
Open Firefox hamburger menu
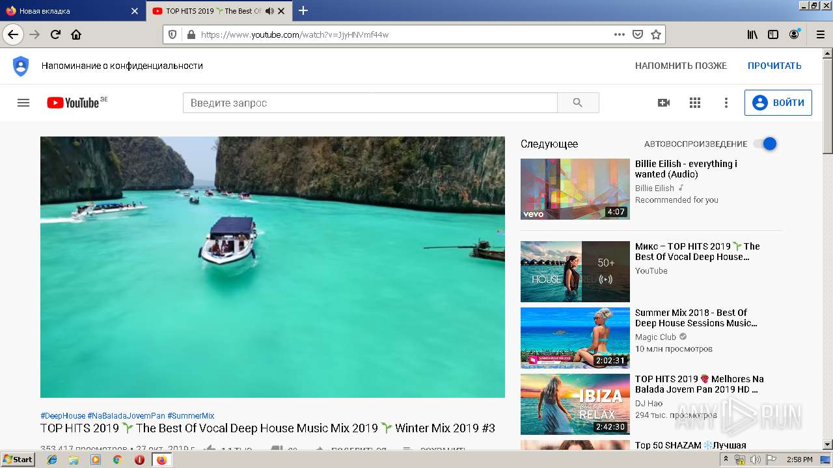point(820,34)
